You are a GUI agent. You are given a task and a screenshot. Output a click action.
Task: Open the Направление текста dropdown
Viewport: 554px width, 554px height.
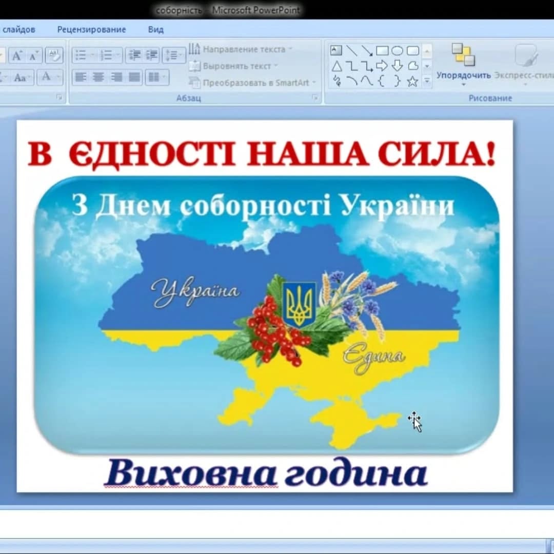[x=240, y=49]
